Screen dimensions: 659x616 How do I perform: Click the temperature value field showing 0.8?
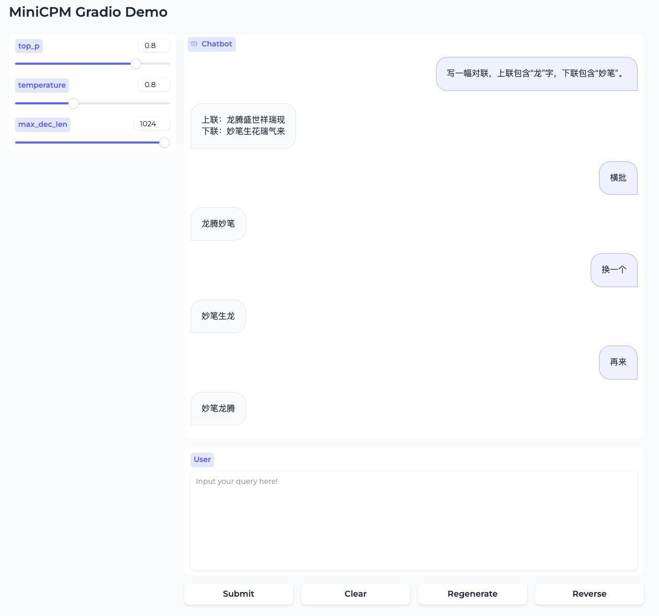click(x=154, y=85)
